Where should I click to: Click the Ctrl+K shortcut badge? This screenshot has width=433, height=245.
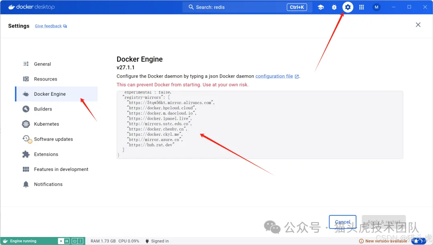coord(297,7)
